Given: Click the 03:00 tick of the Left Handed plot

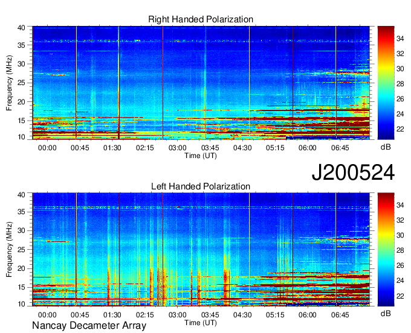Looking at the screenshot, I should point(178,315).
